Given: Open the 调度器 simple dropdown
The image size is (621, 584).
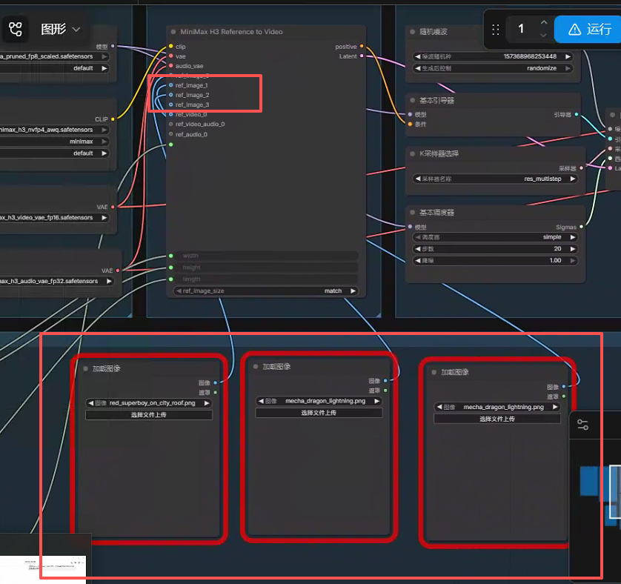Looking at the screenshot, I should 495,237.
